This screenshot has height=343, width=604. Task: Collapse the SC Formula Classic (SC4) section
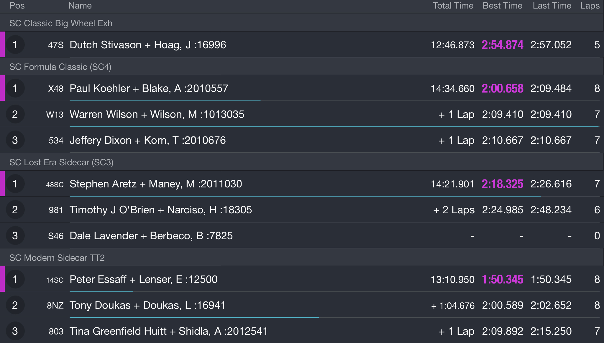point(302,67)
